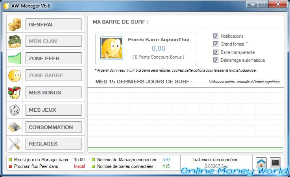Viewport: 290px width, 177px height.
Task: Click the red indicator beside 'Prochain flux Peer'
Action: 10,166
